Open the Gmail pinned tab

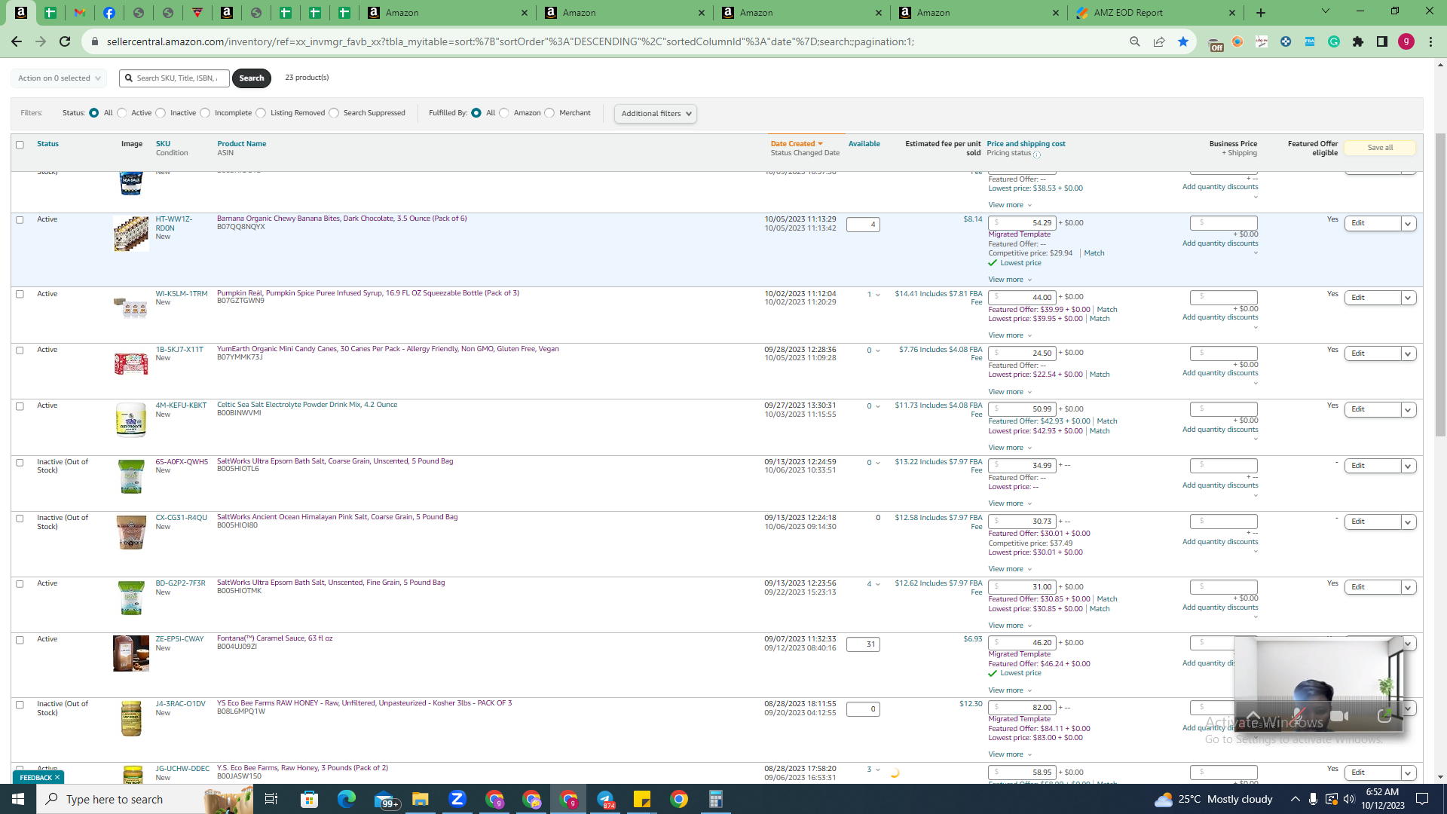pyautogui.click(x=79, y=13)
